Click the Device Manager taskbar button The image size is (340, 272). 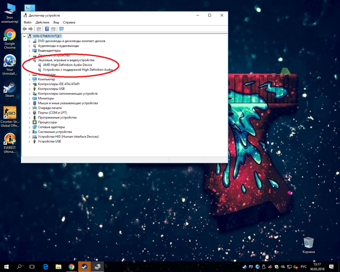[x=97, y=266]
